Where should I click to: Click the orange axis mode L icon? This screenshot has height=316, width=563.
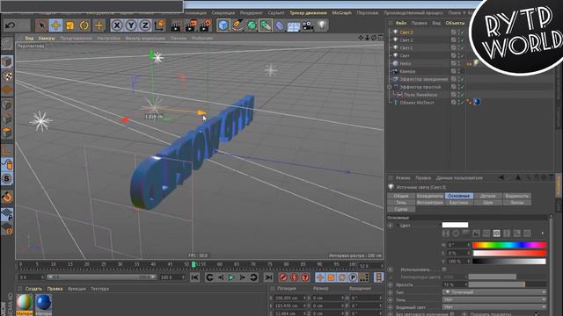[7, 150]
